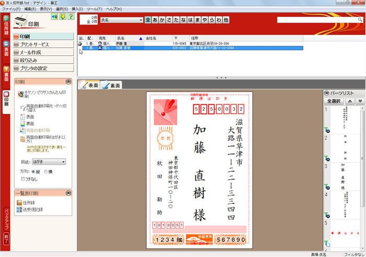Image resolution: width=366 pixels, height=257 pixels.
Task: Click the プリントサービス button
Action: 43,44
